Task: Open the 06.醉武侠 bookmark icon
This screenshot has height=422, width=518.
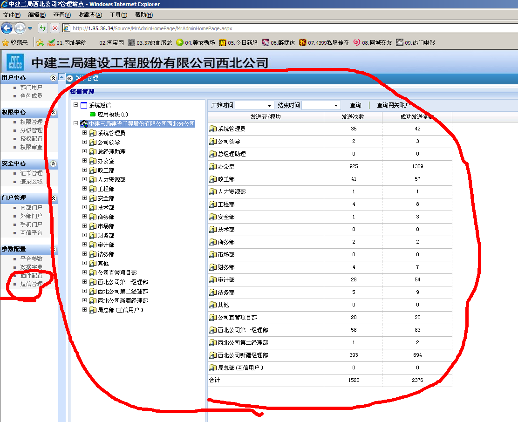Action: [265, 42]
